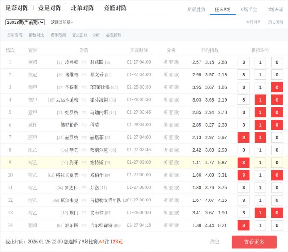Screen dimensions: 288x252
Task: Click 清空 to clear selections
Action: click(215, 242)
